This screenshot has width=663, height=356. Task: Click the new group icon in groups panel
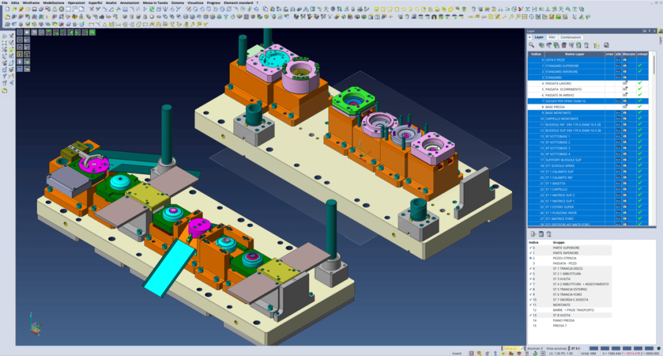click(x=533, y=234)
